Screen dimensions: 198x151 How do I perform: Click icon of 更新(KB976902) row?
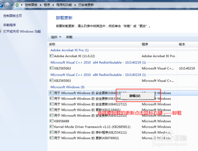(51, 138)
